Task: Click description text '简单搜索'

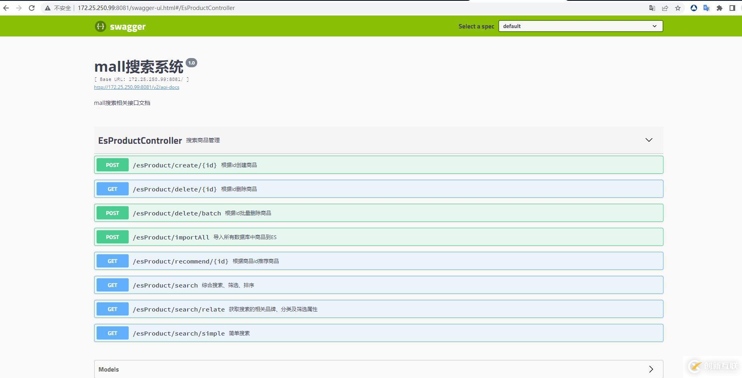Action: pos(239,333)
